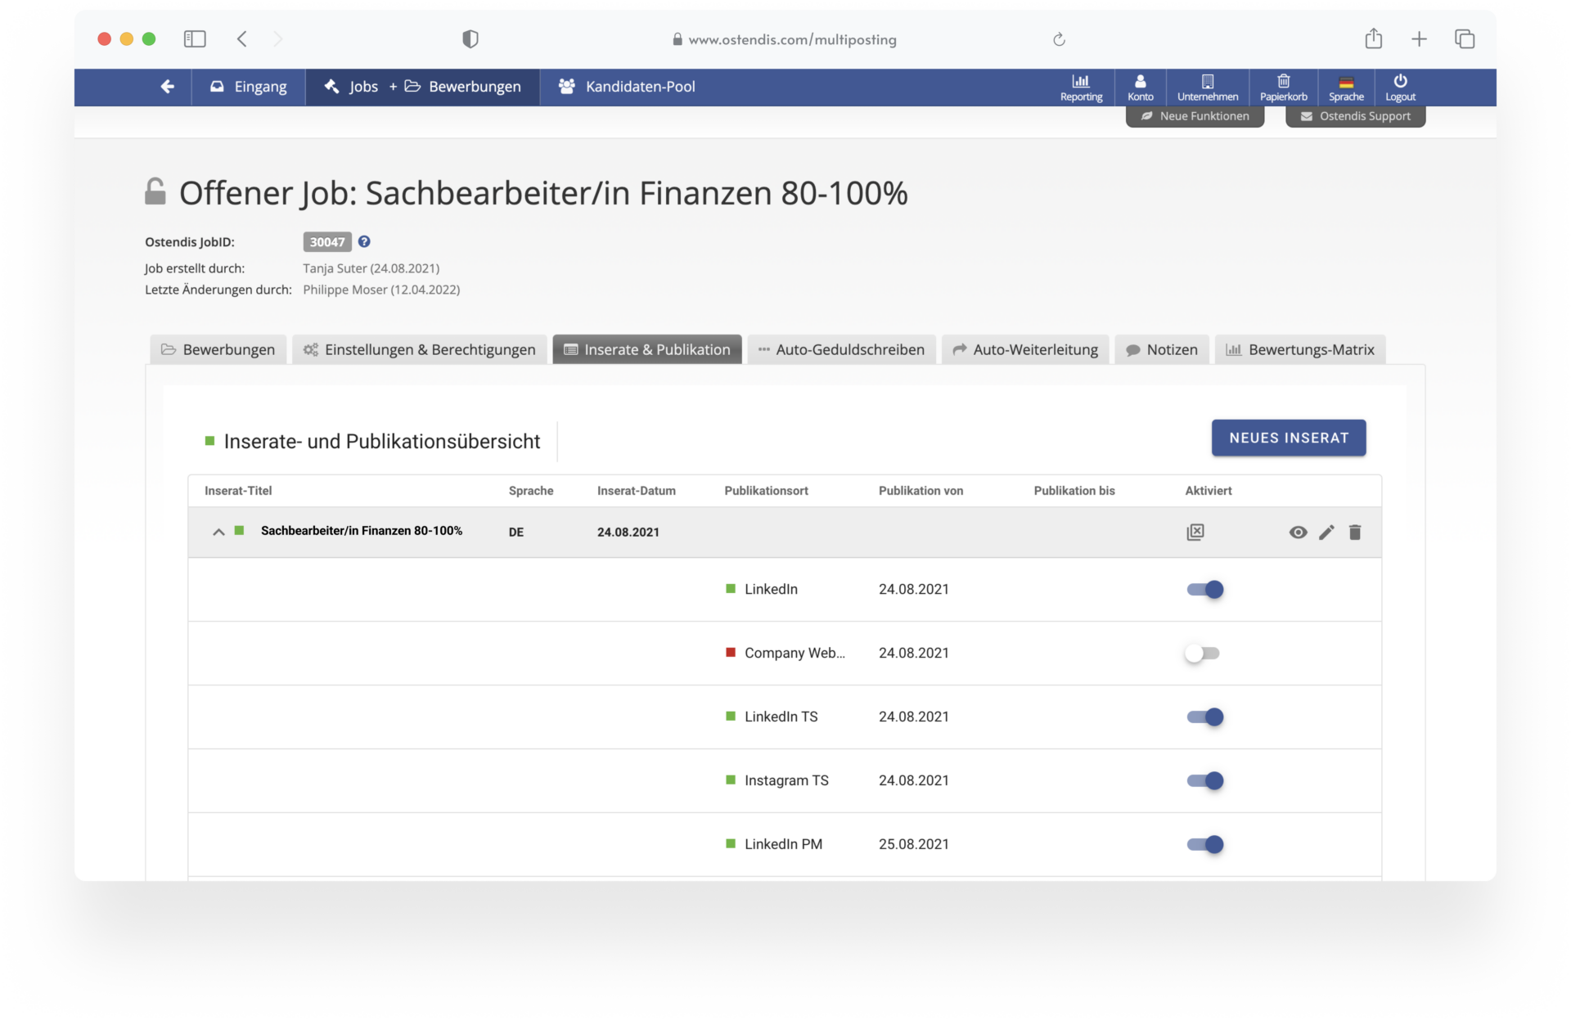Open the Reporting icon in top bar
Image resolution: width=1571 pixels, height=1020 pixels.
1081,88
